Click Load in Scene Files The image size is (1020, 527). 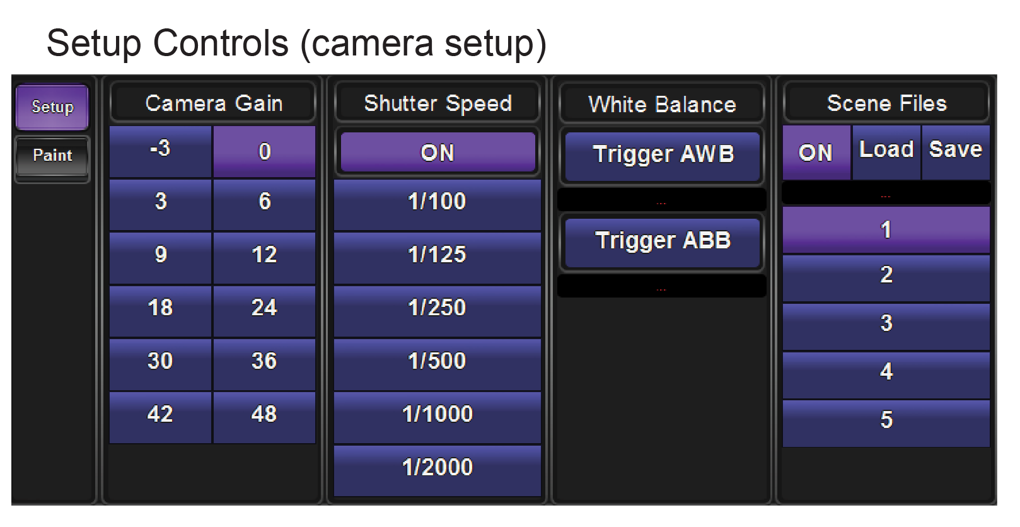(x=886, y=151)
